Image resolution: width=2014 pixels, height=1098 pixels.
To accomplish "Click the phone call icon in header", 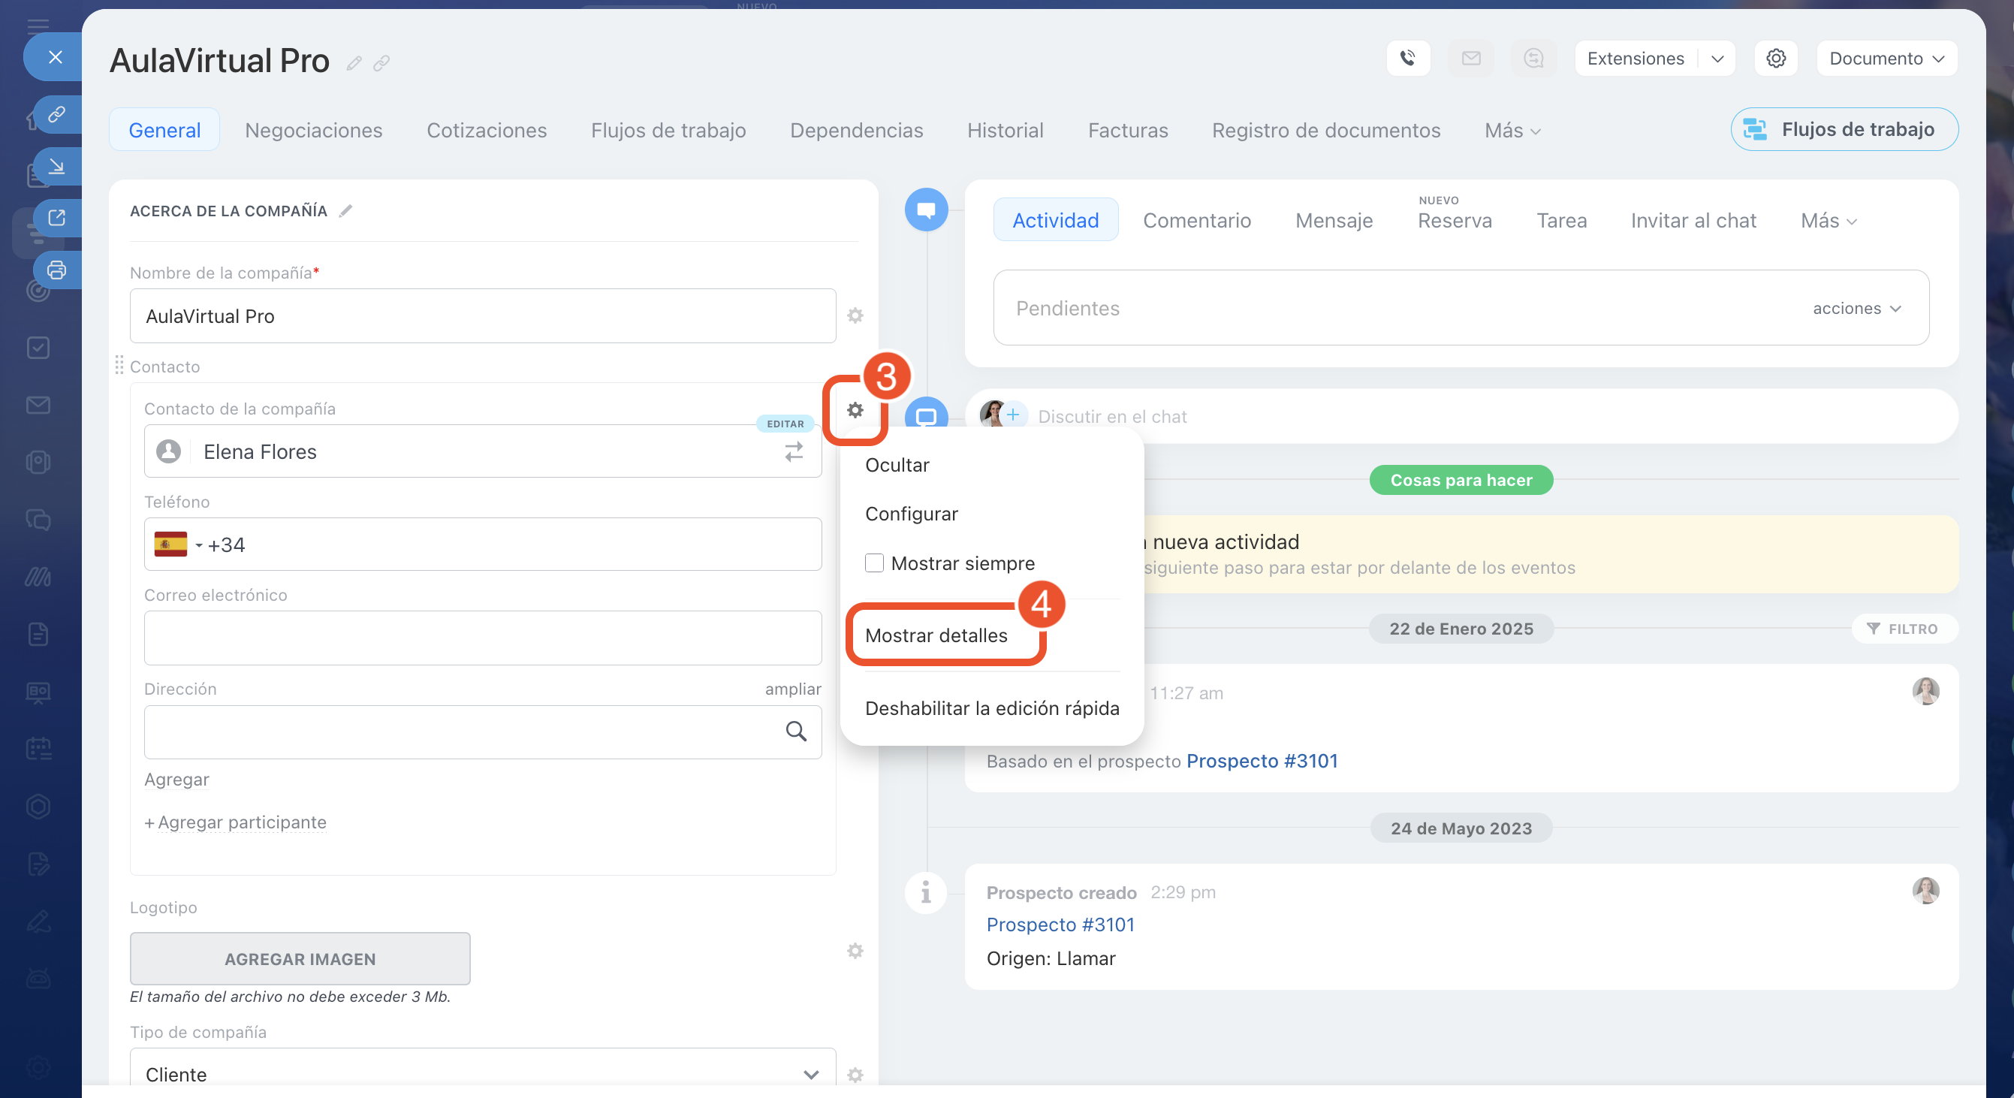I will (1407, 59).
